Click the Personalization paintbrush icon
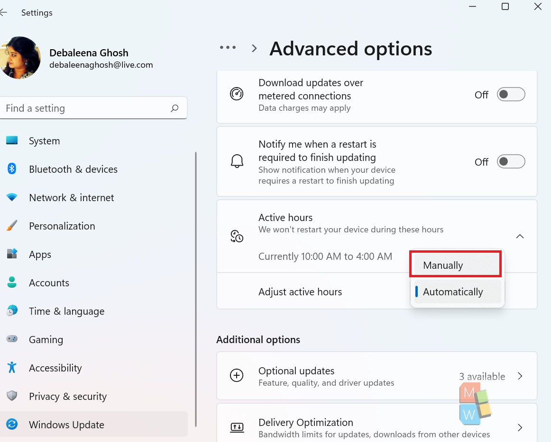The height and width of the screenshot is (442, 551). [x=12, y=226]
